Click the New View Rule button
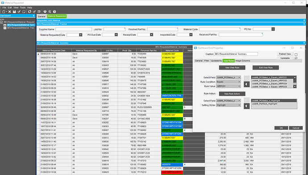Screen dimensions: 308x175 (232, 68)
